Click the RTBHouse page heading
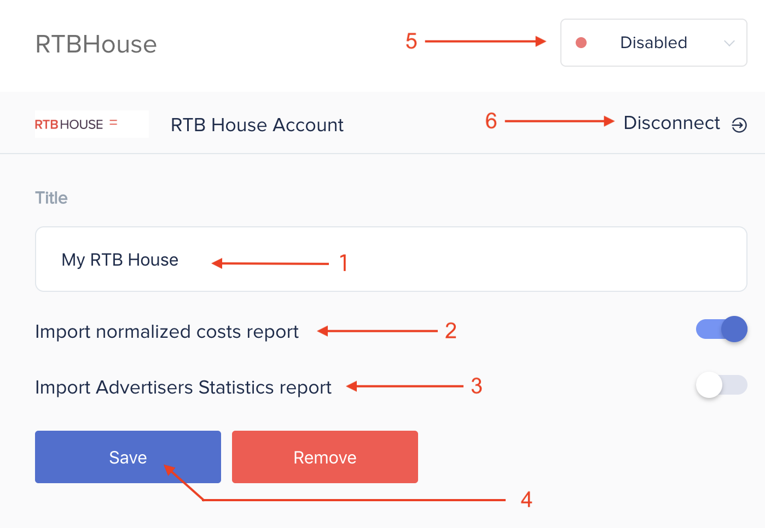The width and height of the screenshot is (765, 528). point(96,44)
